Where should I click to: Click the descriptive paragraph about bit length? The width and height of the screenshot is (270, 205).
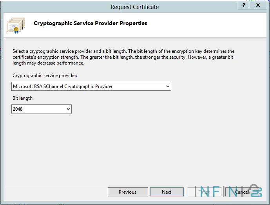click(x=123, y=57)
